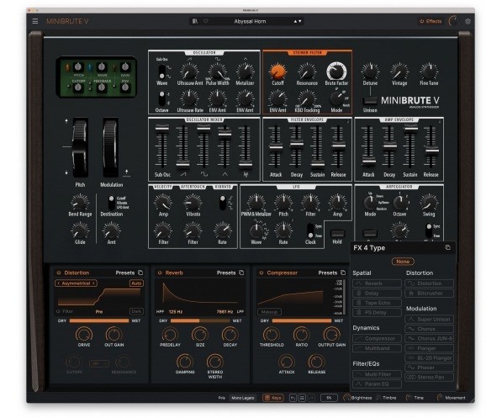Toggle compressor Makeup button

tap(269, 312)
